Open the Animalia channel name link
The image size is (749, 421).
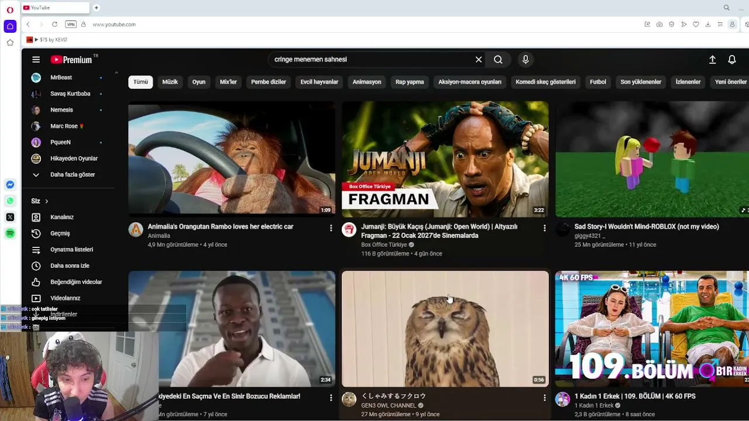pyautogui.click(x=159, y=236)
